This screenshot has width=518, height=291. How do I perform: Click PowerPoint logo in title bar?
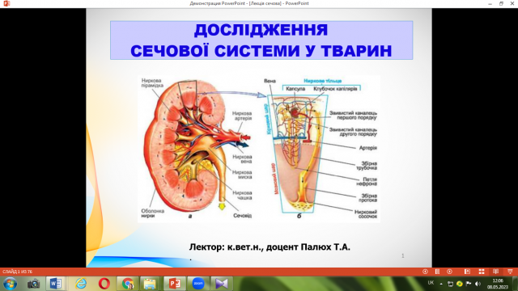click(x=6, y=3)
